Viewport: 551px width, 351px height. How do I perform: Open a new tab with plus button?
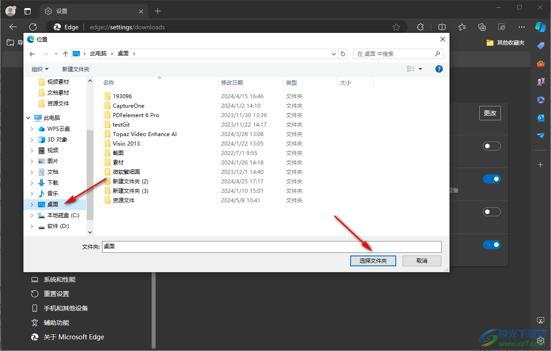tap(157, 11)
